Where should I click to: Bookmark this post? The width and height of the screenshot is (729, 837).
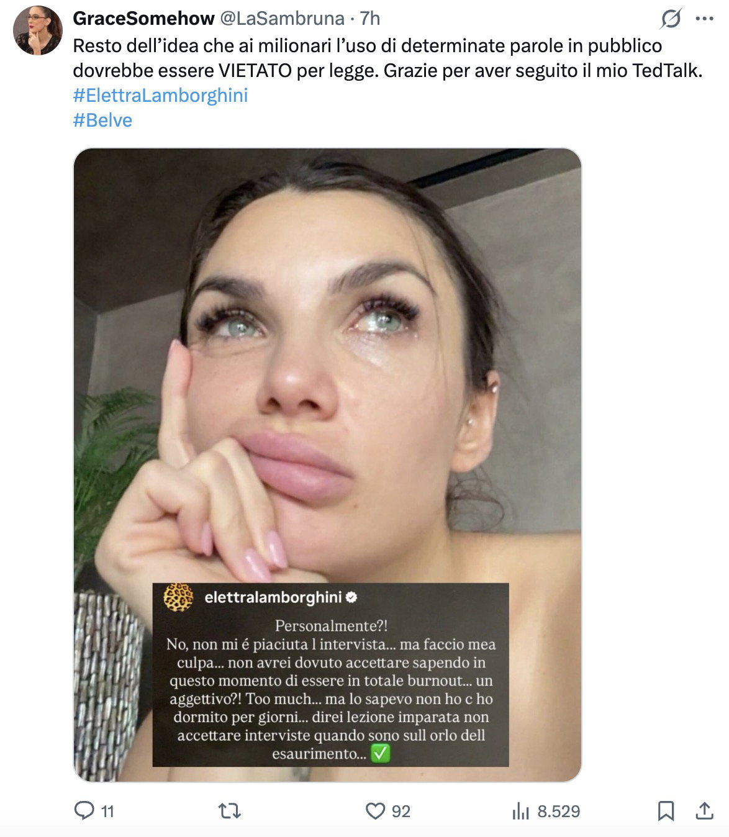pyautogui.click(x=666, y=811)
